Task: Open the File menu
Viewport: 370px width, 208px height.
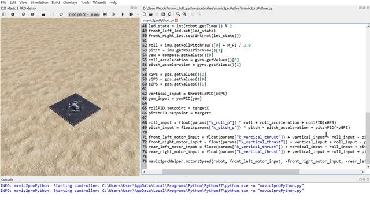Action: click(x=3, y=2)
